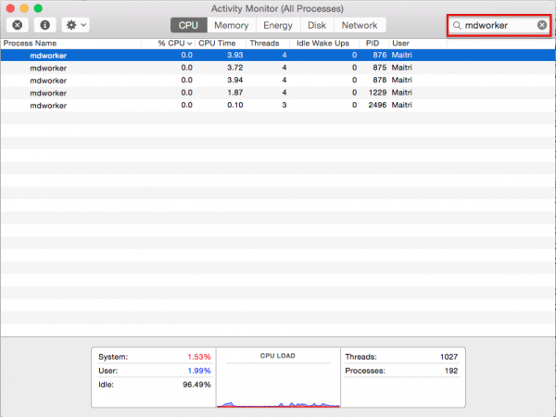Screen dimensions: 556x417
Task: Switch to the Memory tab
Action: coord(231,25)
